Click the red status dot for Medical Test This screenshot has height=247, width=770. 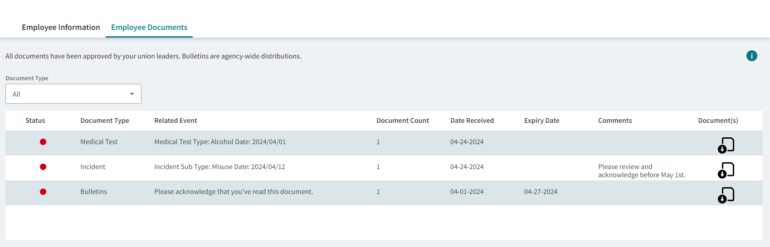[43, 142]
